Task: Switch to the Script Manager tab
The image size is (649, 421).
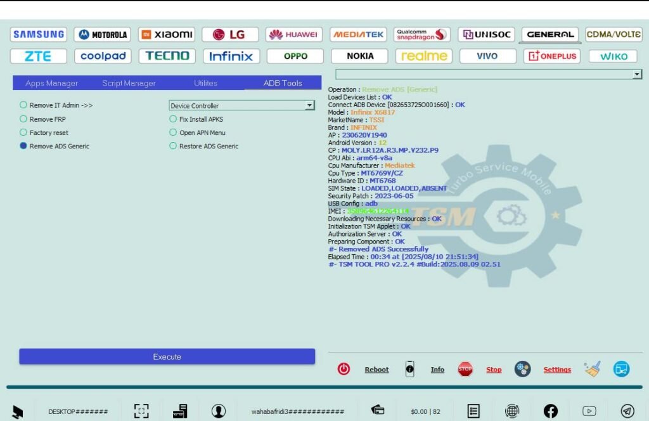Action: [x=129, y=83]
